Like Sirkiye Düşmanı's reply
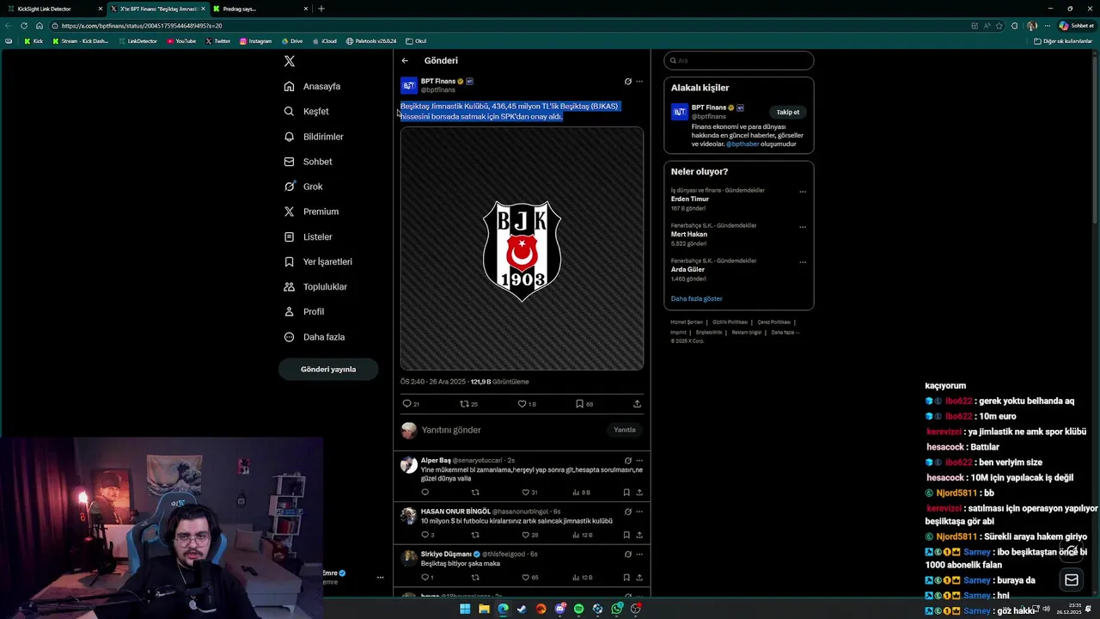 (529, 578)
